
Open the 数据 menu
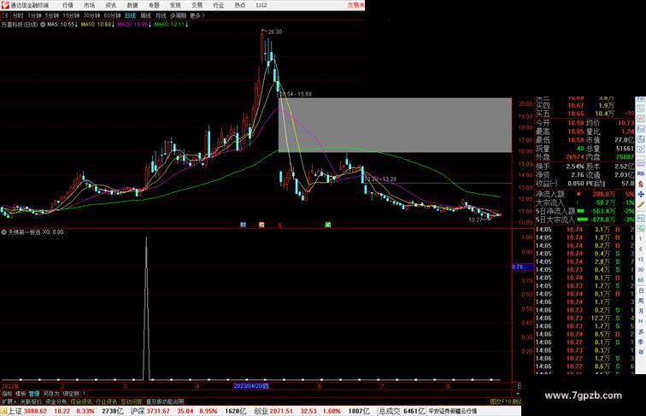[132, 5]
